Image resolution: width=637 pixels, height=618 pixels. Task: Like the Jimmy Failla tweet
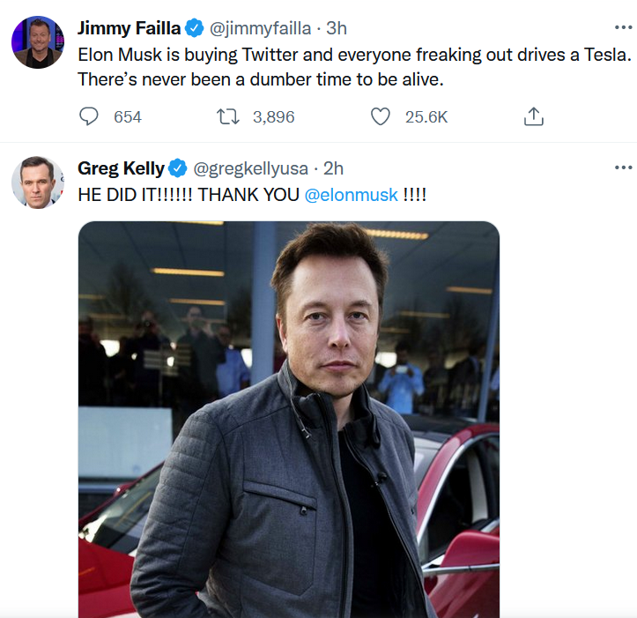coord(381,116)
